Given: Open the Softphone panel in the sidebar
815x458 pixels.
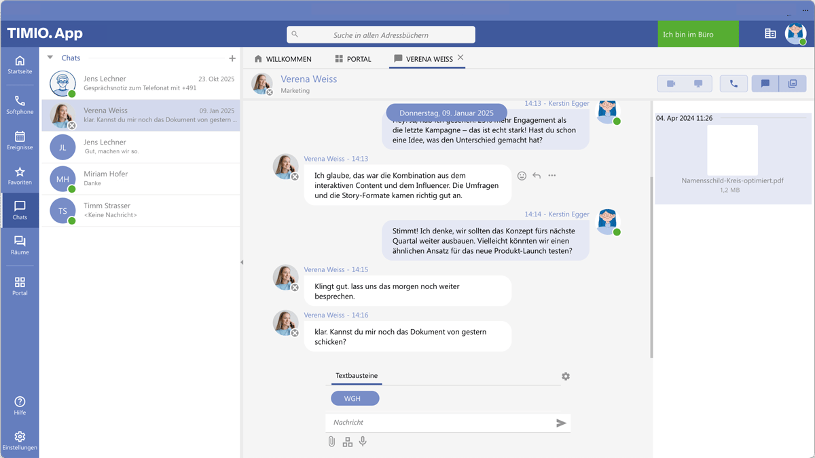Looking at the screenshot, I should point(20,104).
